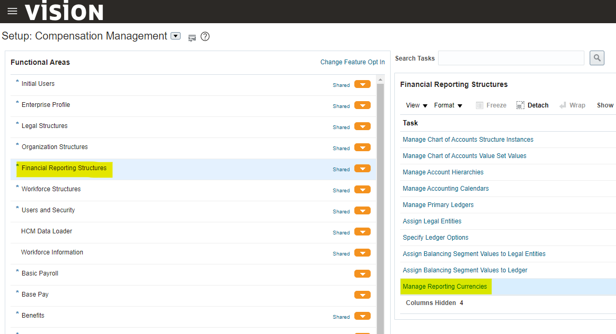
Task: Open orange actions button for Initial Users
Action: tap(362, 84)
